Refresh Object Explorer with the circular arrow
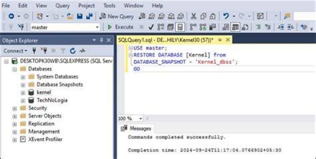 click(x=72, y=51)
